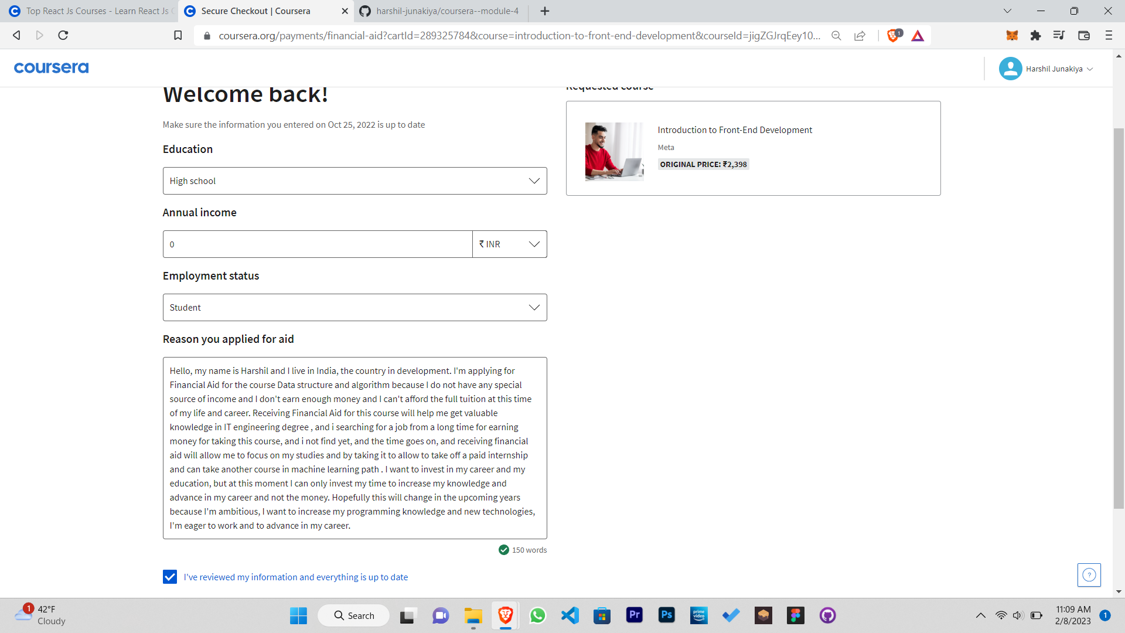Open Brave Shields settings
Screen dimensions: 1125x633
click(892, 35)
